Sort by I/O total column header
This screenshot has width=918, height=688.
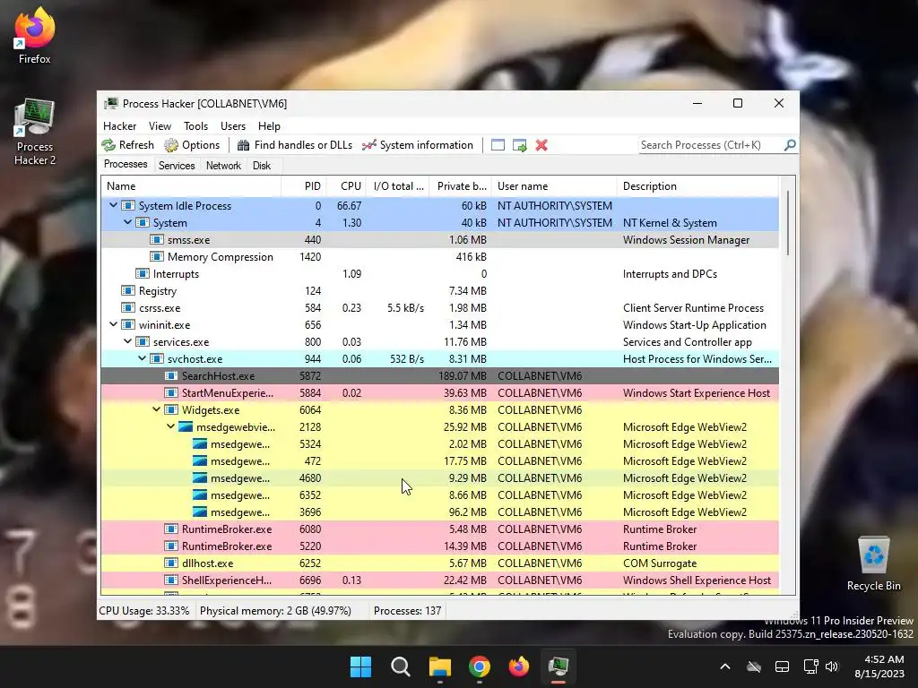[x=398, y=186]
